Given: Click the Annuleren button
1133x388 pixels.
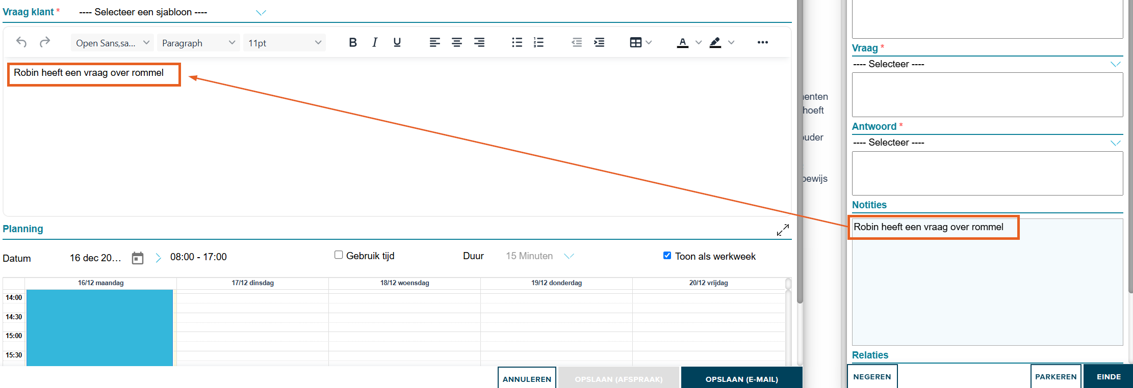Looking at the screenshot, I should coord(527,378).
